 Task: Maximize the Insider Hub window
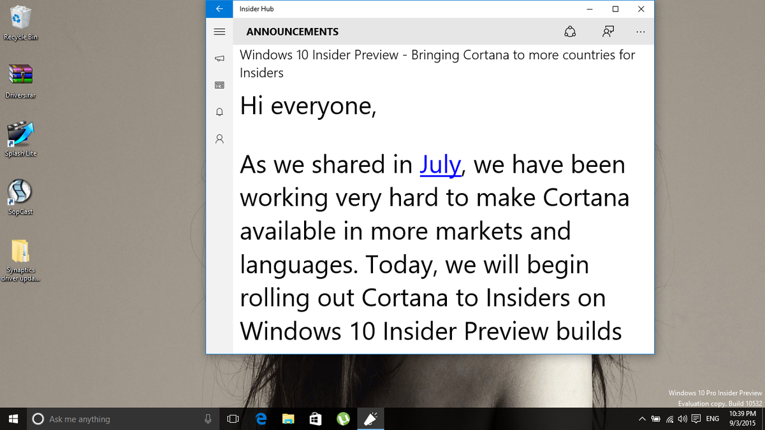(x=615, y=9)
